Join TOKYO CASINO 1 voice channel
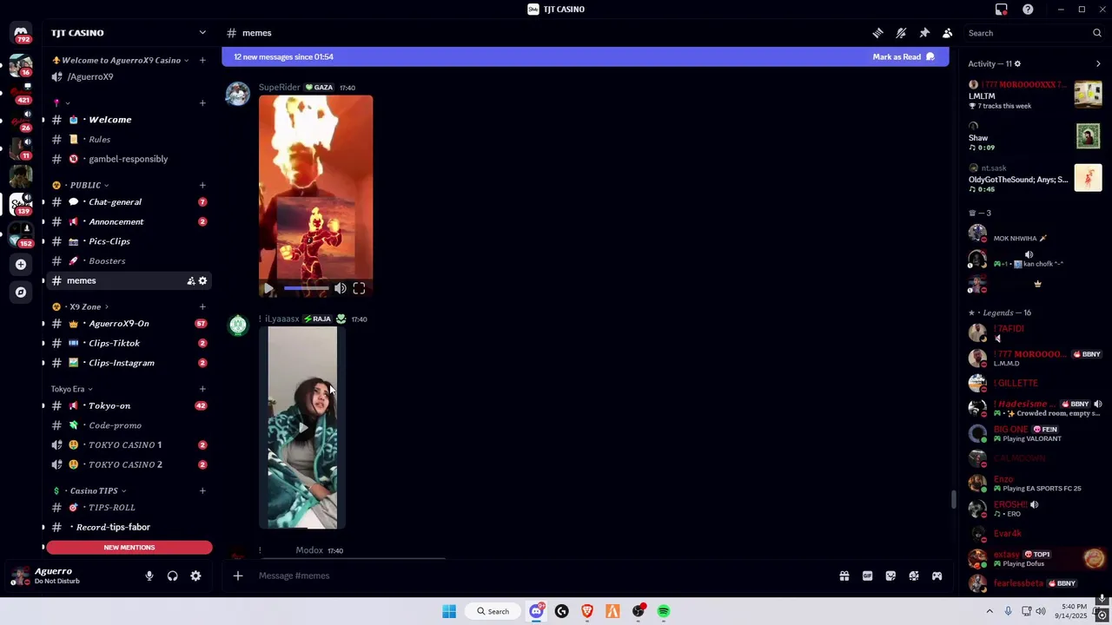 pyautogui.click(x=129, y=445)
